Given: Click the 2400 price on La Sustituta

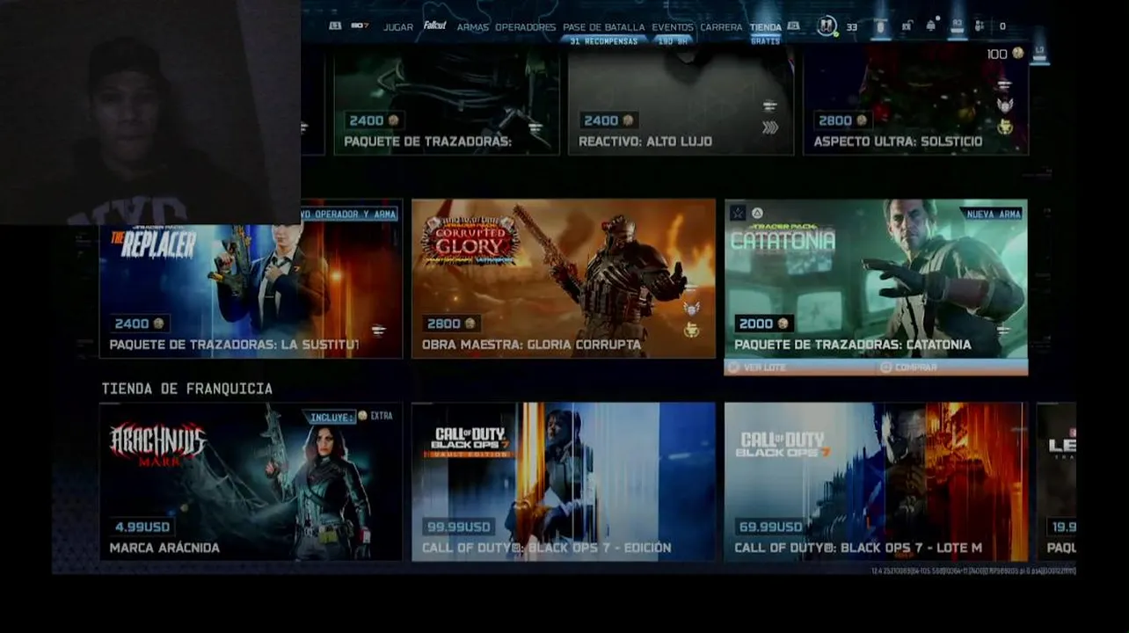Looking at the screenshot, I should (139, 324).
